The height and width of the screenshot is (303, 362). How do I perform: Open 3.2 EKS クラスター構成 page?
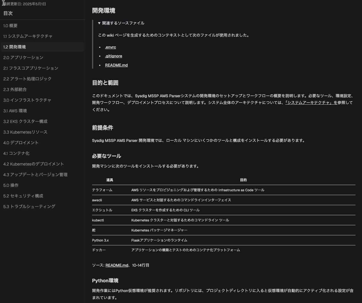pos(42,121)
